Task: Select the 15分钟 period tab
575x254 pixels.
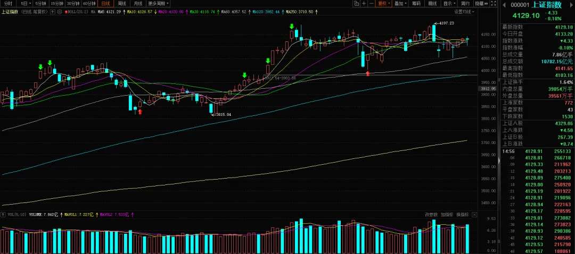Action: [57, 4]
